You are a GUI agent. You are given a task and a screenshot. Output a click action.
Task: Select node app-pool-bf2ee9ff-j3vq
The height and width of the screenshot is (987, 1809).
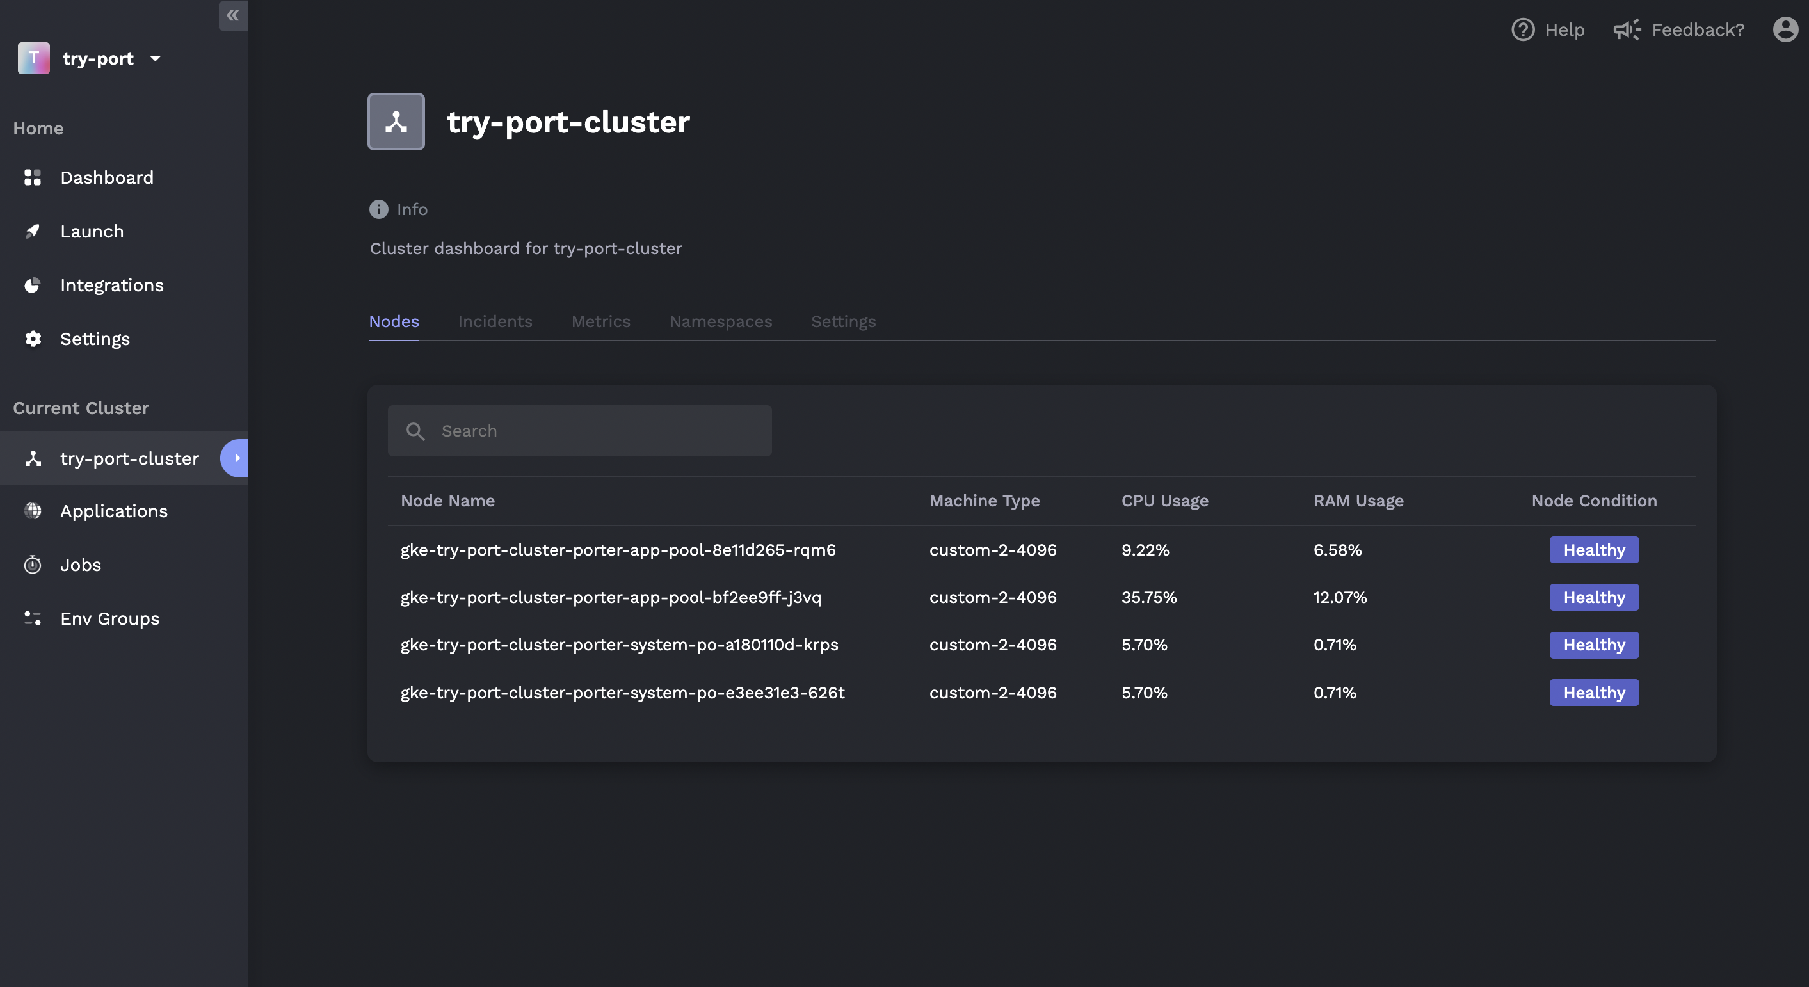coord(611,597)
